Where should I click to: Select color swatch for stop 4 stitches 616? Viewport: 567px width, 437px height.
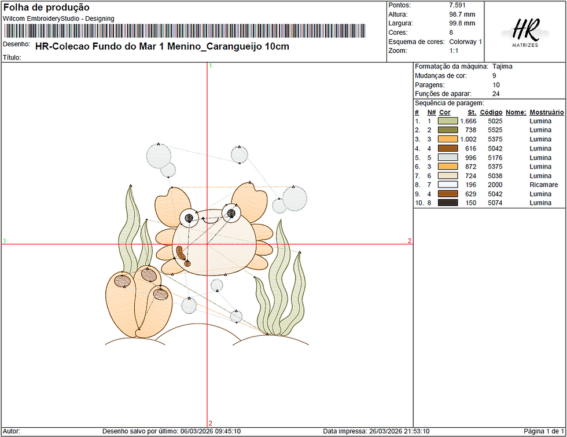click(448, 148)
